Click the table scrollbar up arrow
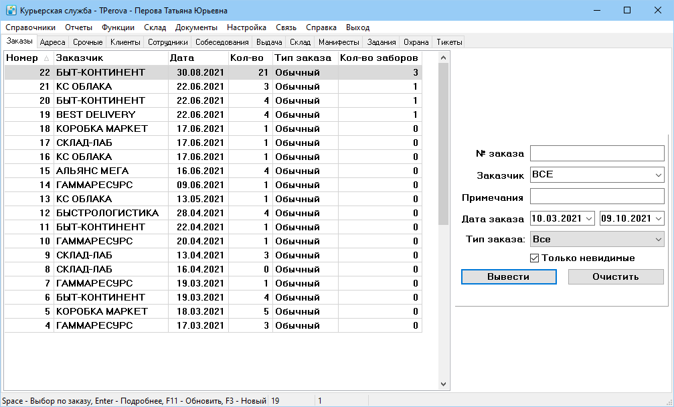Image resolution: width=674 pixels, height=407 pixels. click(x=443, y=58)
